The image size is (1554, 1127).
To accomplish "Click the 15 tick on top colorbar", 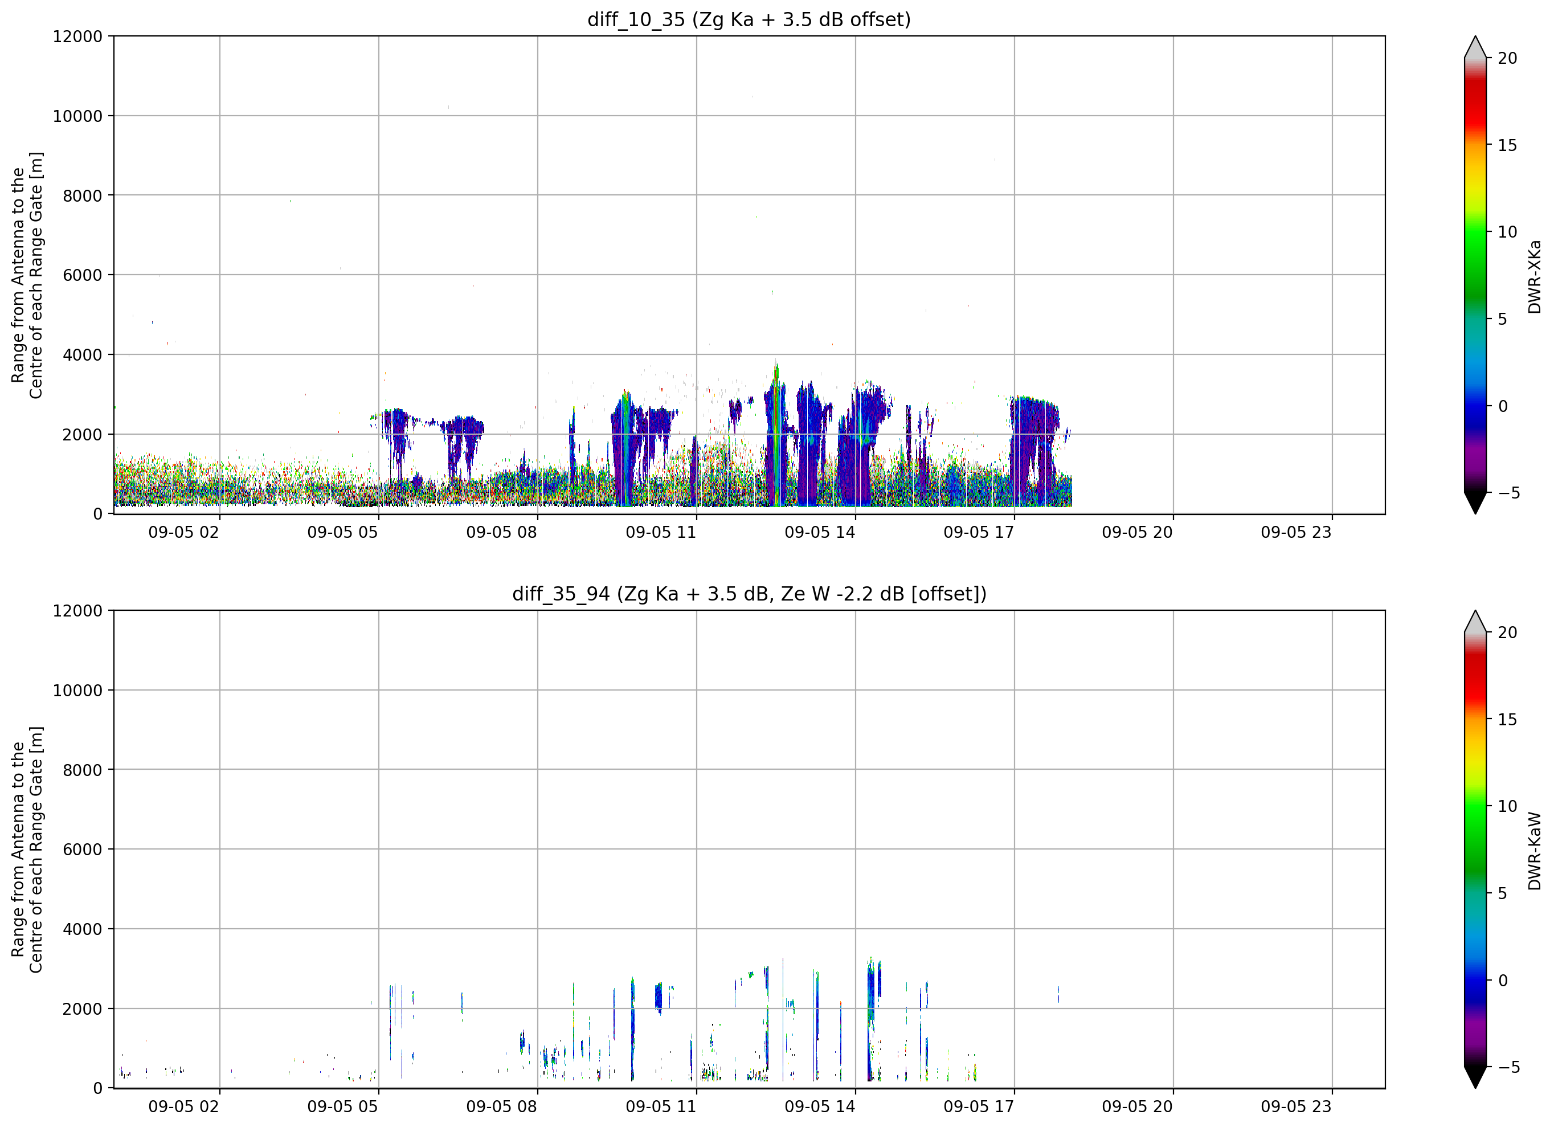I will [1507, 145].
